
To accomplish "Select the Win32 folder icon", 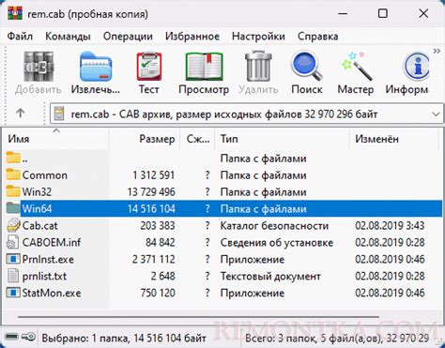I will [13, 191].
